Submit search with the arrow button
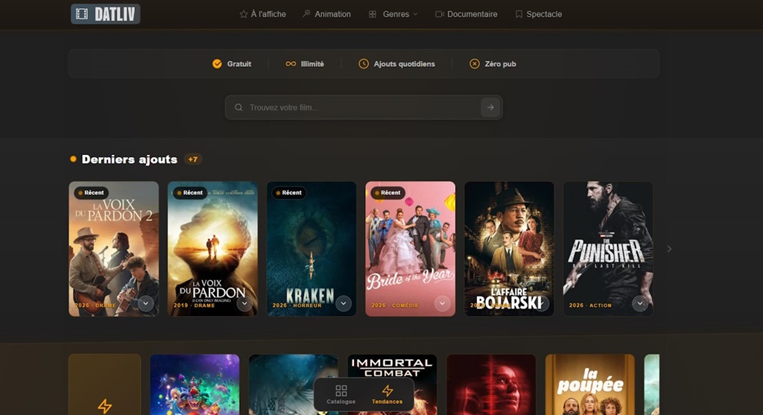 (490, 107)
